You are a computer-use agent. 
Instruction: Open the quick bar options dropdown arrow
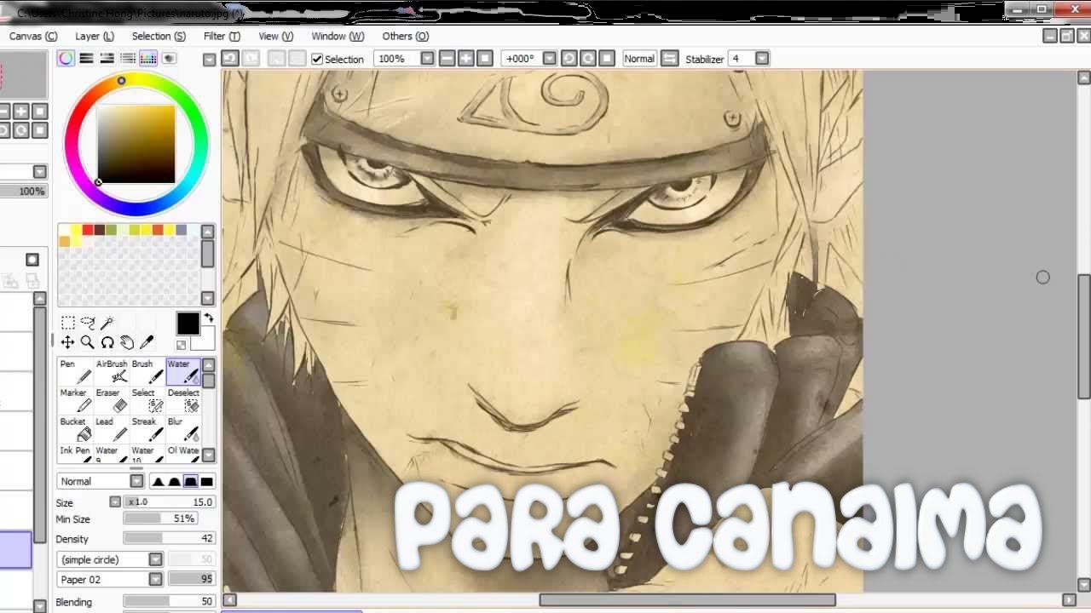click(210, 59)
